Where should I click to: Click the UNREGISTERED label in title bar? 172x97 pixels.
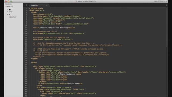click(159, 1)
